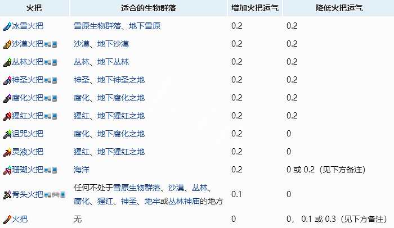Open the 腐化火把 link

[x=28, y=98]
